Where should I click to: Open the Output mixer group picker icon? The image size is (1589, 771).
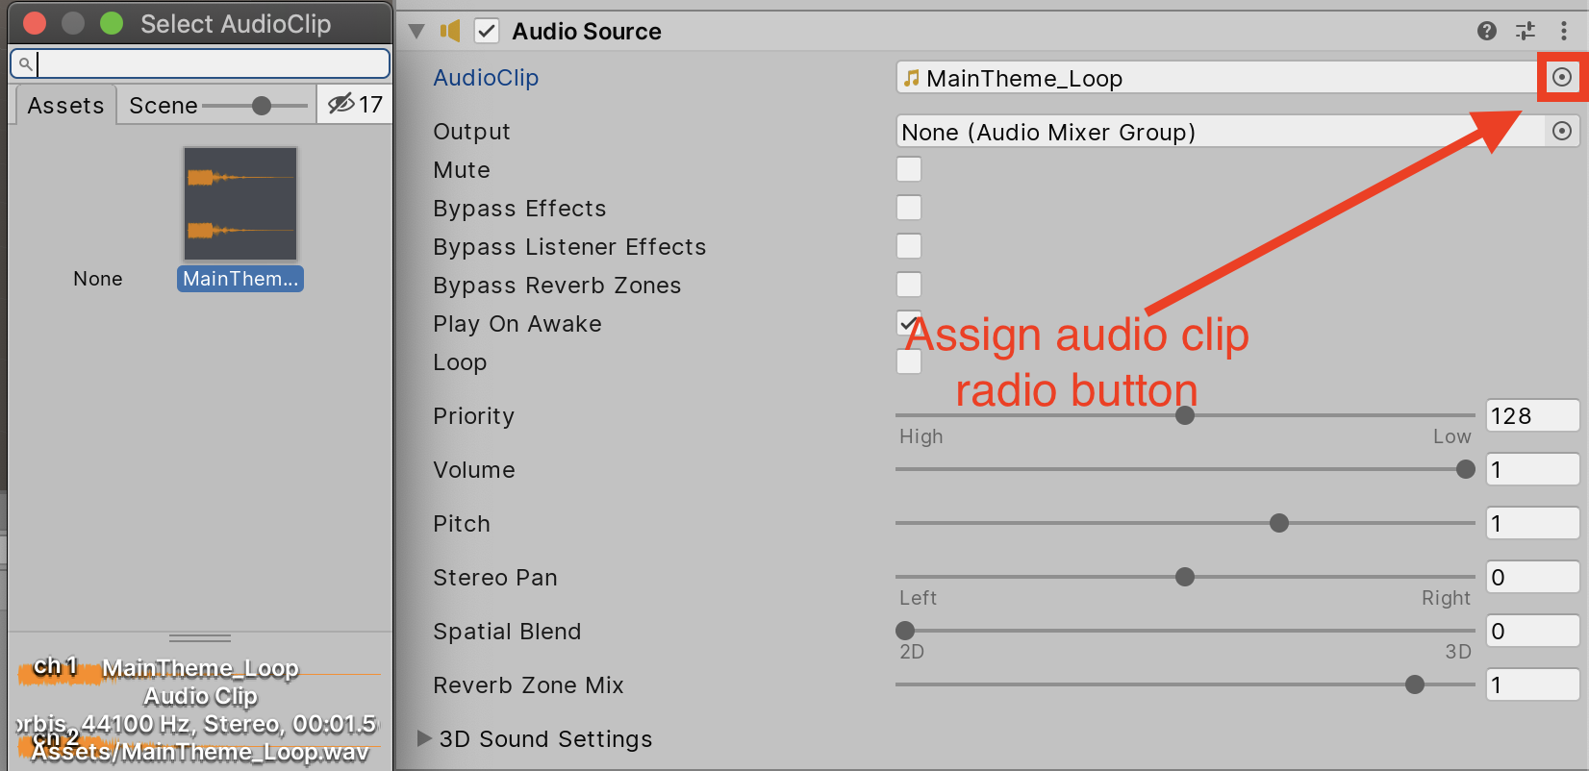(x=1562, y=131)
